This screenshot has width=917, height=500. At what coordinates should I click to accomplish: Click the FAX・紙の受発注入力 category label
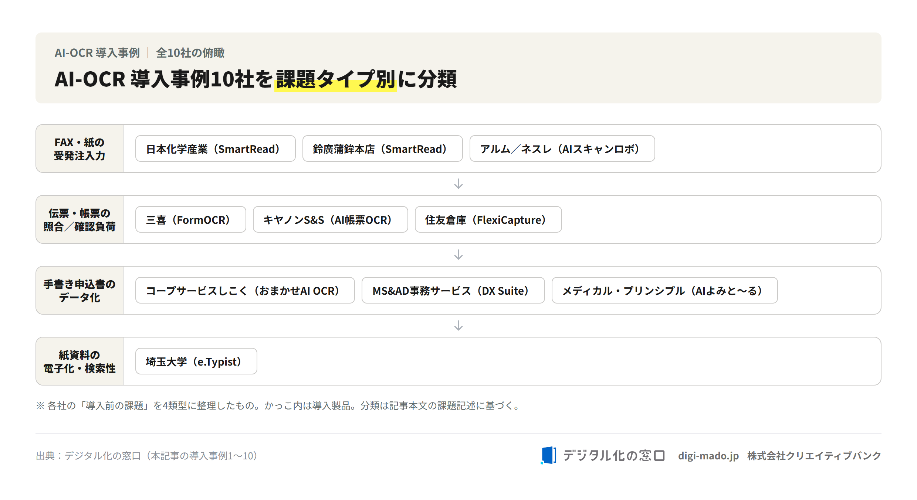(79, 149)
